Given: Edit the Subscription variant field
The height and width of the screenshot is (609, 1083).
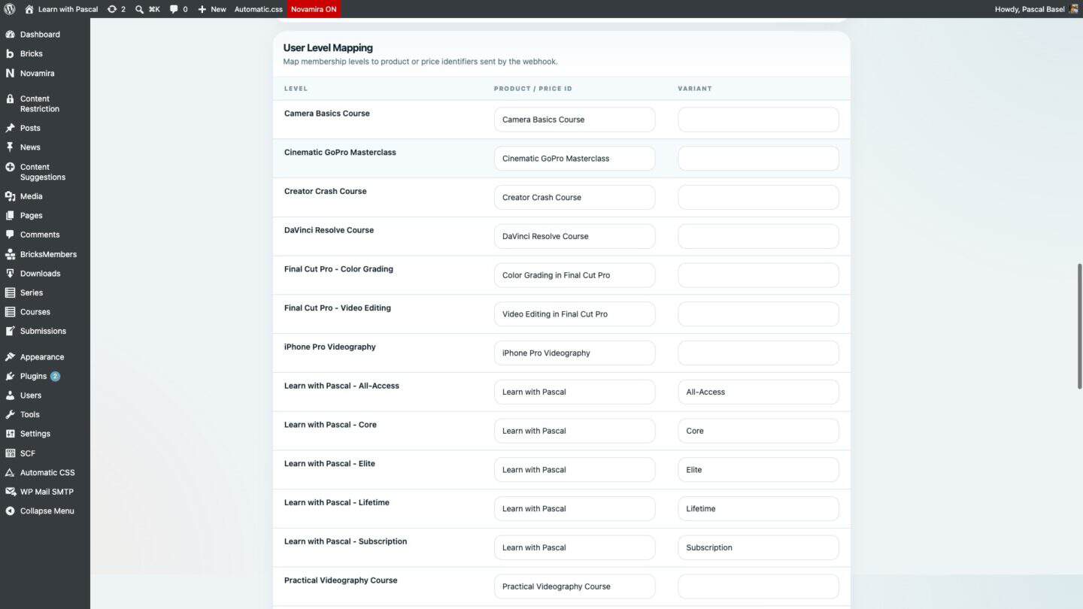Looking at the screenshot, I should 758,547.
